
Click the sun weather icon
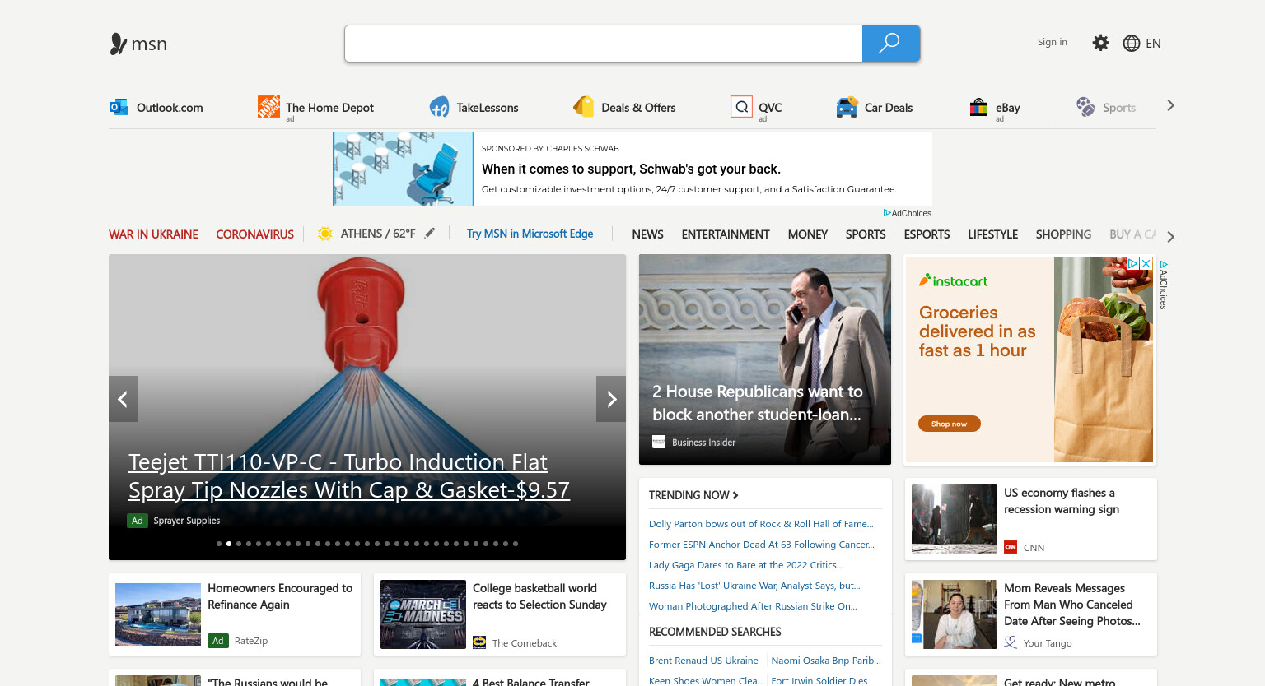point(325,234)
